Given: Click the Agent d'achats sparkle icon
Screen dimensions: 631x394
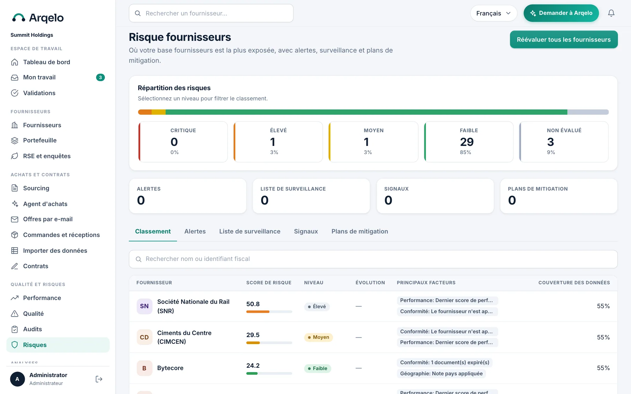Looking at the screenshot, I should coord(15,204).
